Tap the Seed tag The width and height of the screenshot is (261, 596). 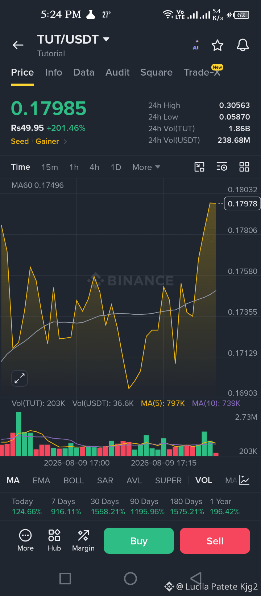(x=20, y=141)
